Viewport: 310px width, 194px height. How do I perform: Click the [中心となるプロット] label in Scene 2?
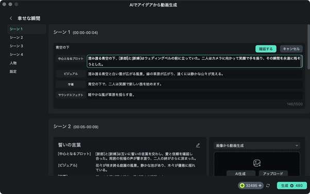[x=74, y=154]
